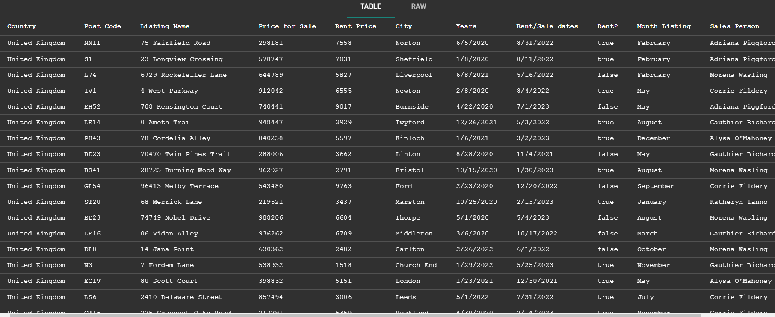Select the 75 Fairfield Road listing cell
Screen dimensions: 775x317
click(x=175, y=43)
